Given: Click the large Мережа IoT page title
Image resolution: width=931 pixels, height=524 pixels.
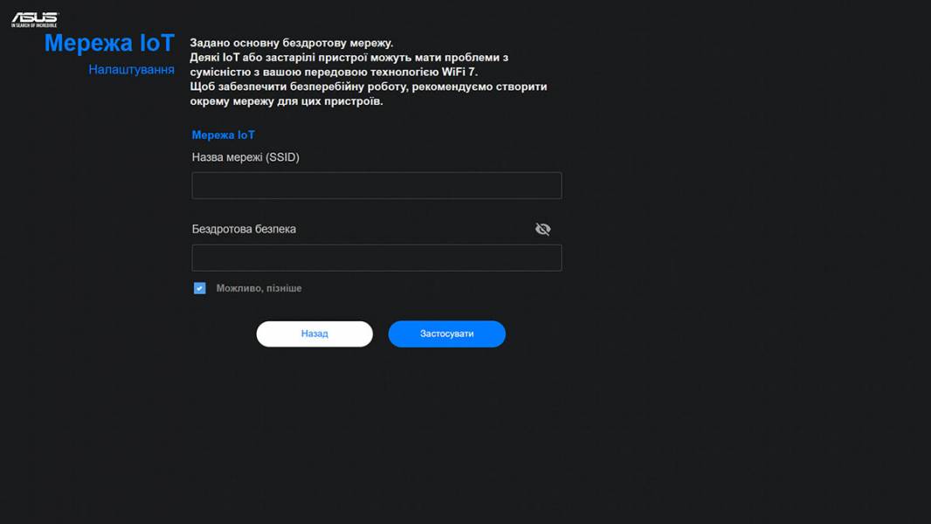Looking at the screenshot, I should coord(109,44).
